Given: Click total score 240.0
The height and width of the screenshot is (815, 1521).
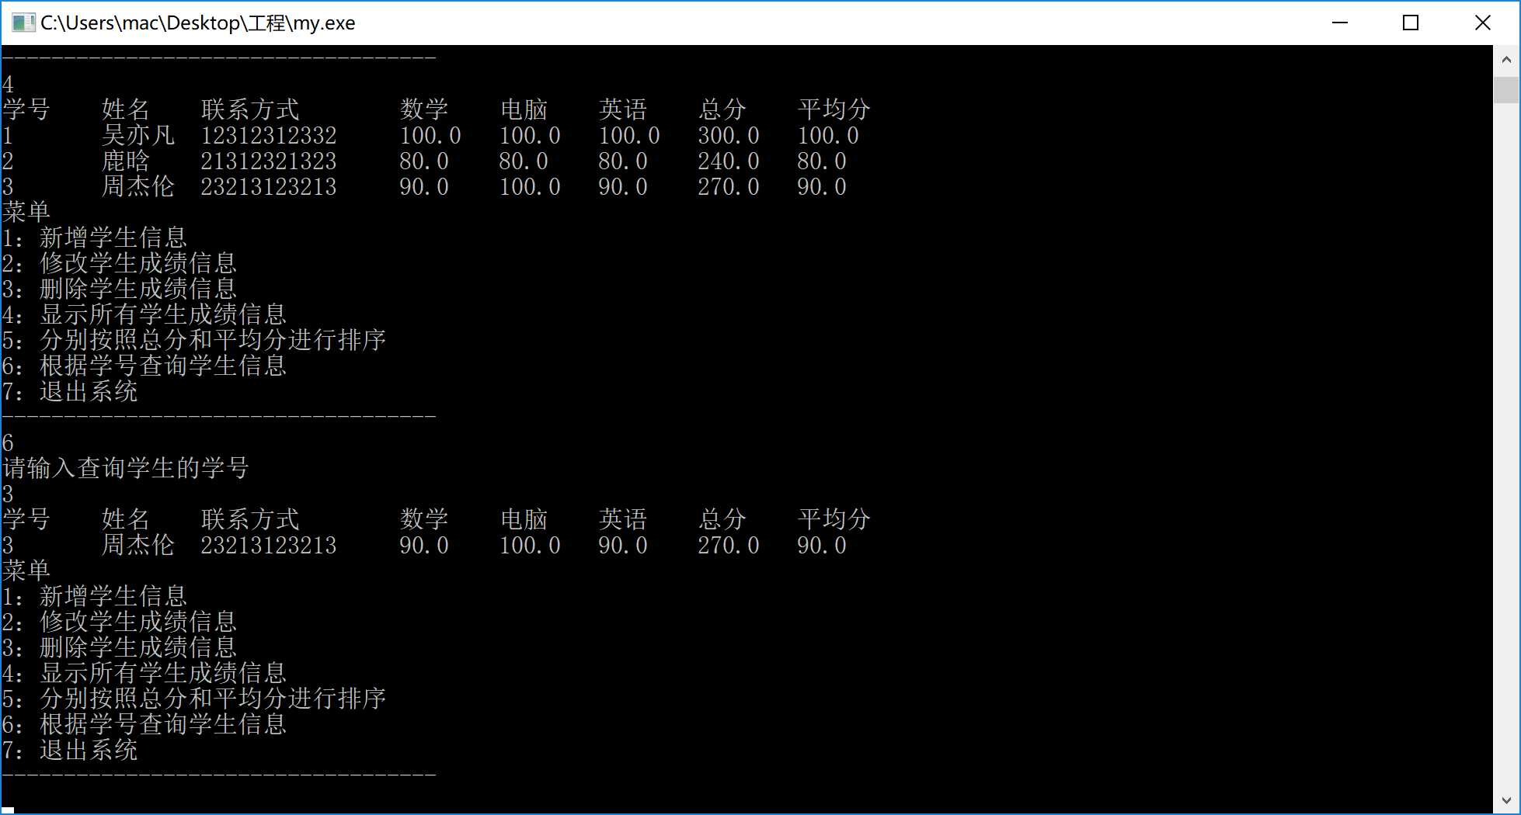Looking at the screenshot, I should [x=729, y=161].
